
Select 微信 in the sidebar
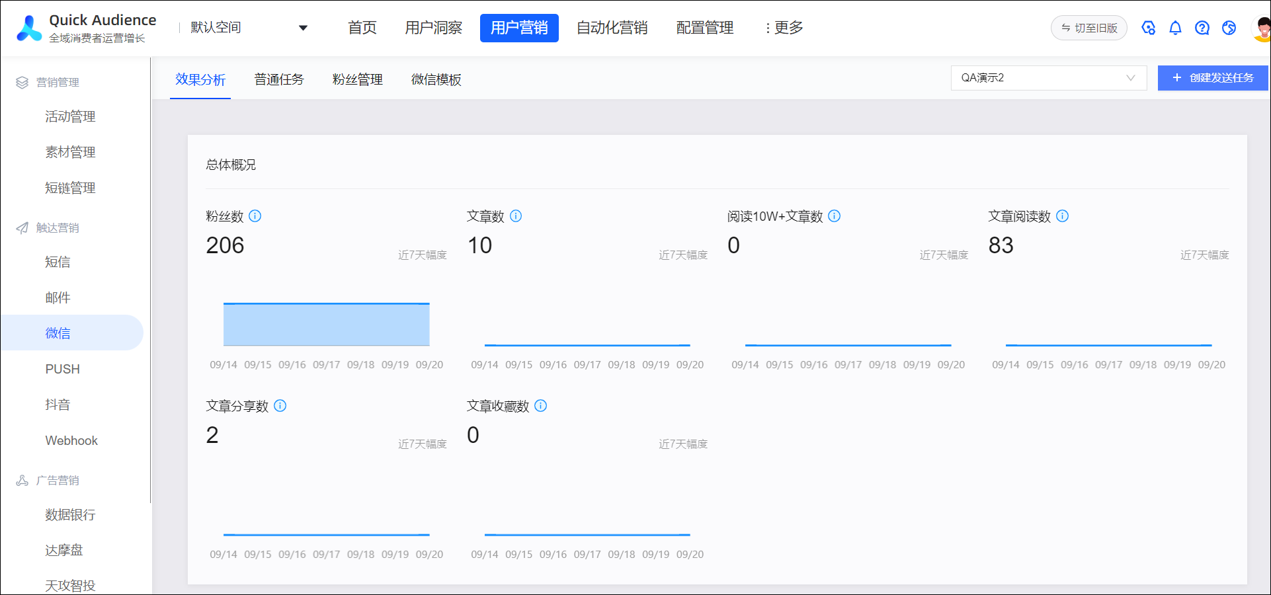(71, 333)
